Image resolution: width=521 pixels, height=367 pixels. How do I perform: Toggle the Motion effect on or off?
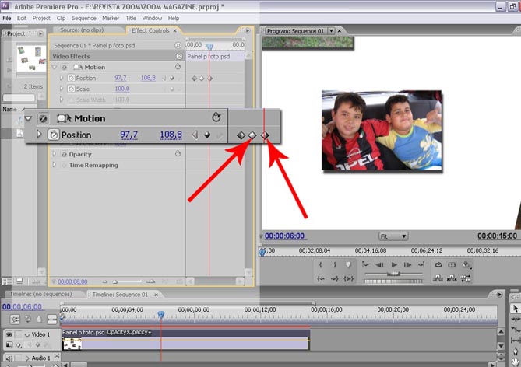(x=43, y=118)
